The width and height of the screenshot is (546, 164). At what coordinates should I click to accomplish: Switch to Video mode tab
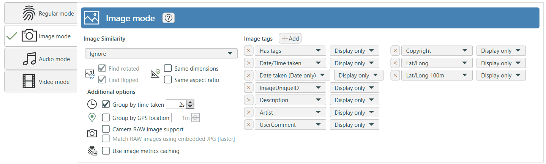[41, 82]
